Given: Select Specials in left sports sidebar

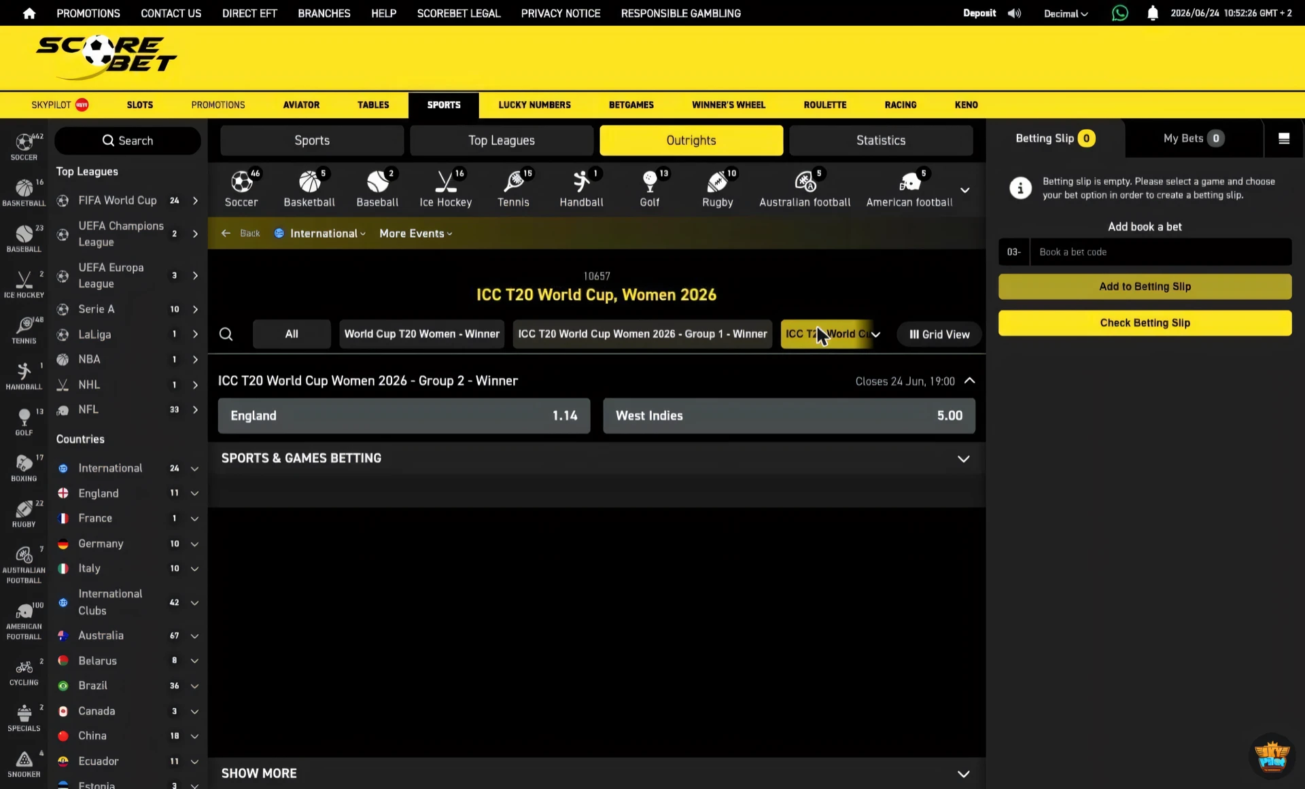Looking at the screenshot, I should point(24,718).
